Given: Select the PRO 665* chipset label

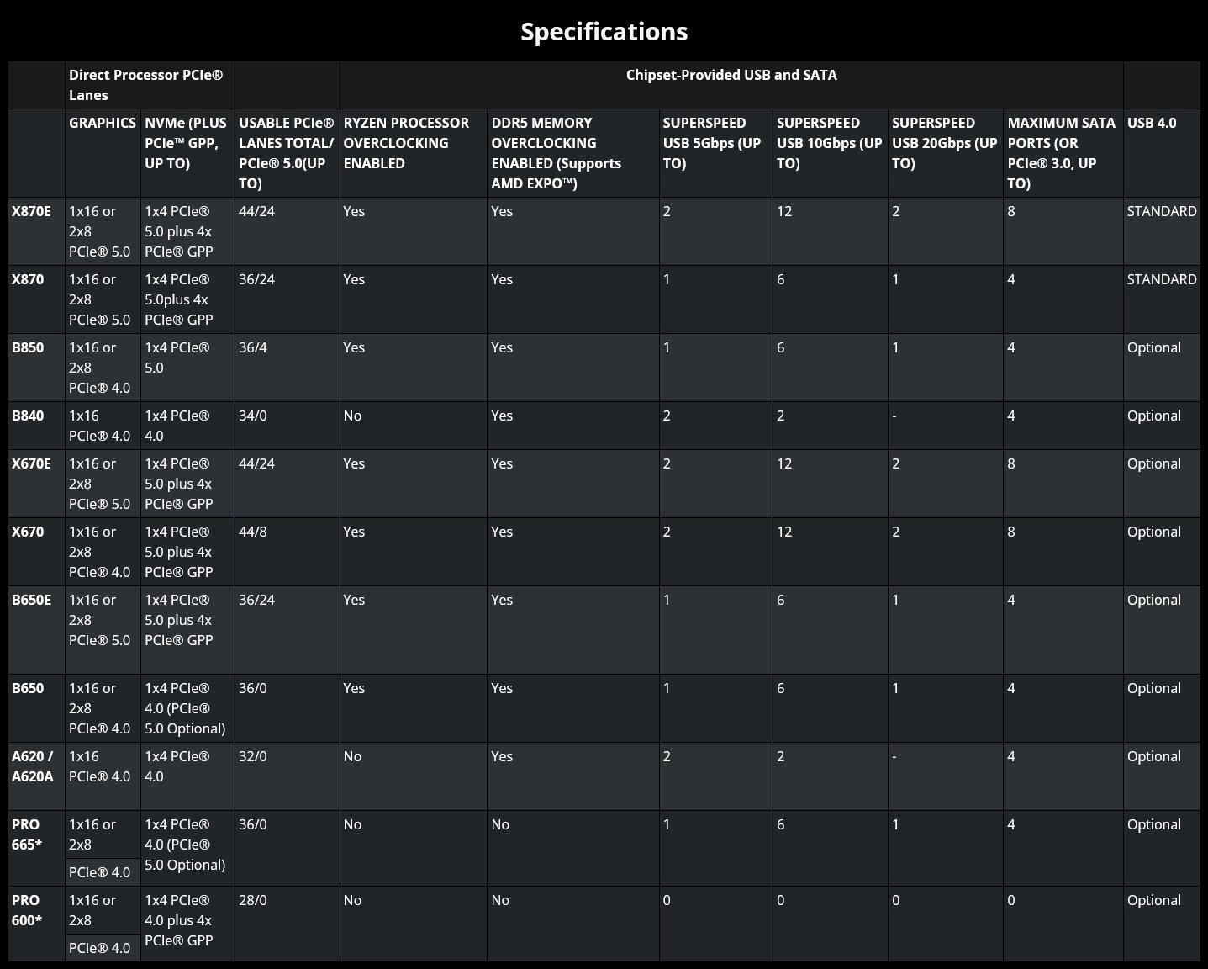Looking at the screenshot, I should (27, 834).
